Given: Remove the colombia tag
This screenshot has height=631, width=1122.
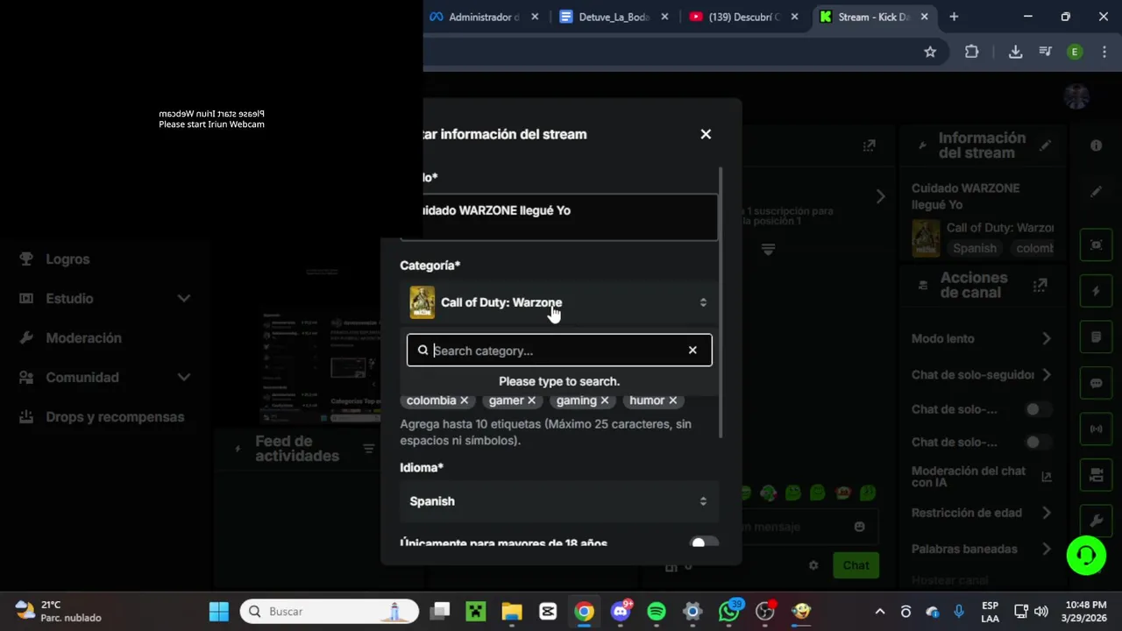Looking at the screenshot, I should (x=465, y=401).
